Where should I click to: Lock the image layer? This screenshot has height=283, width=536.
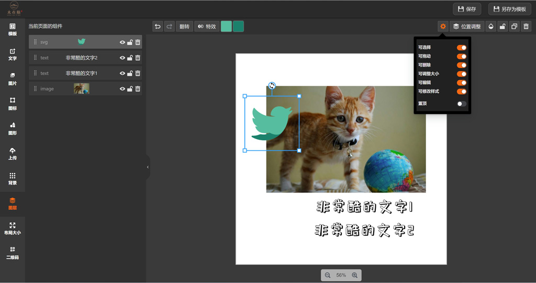click(130, 89)
